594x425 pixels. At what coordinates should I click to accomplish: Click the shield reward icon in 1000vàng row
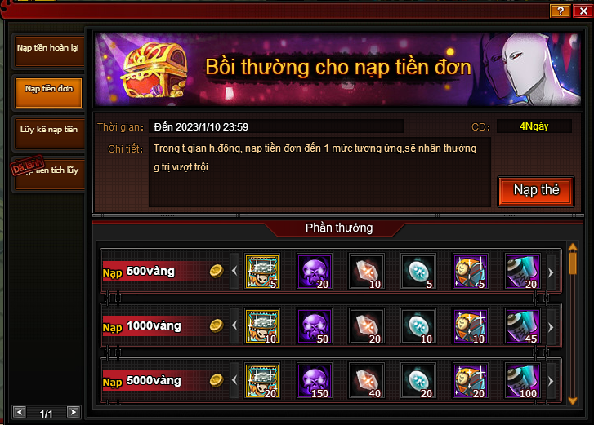click(471, 325)
